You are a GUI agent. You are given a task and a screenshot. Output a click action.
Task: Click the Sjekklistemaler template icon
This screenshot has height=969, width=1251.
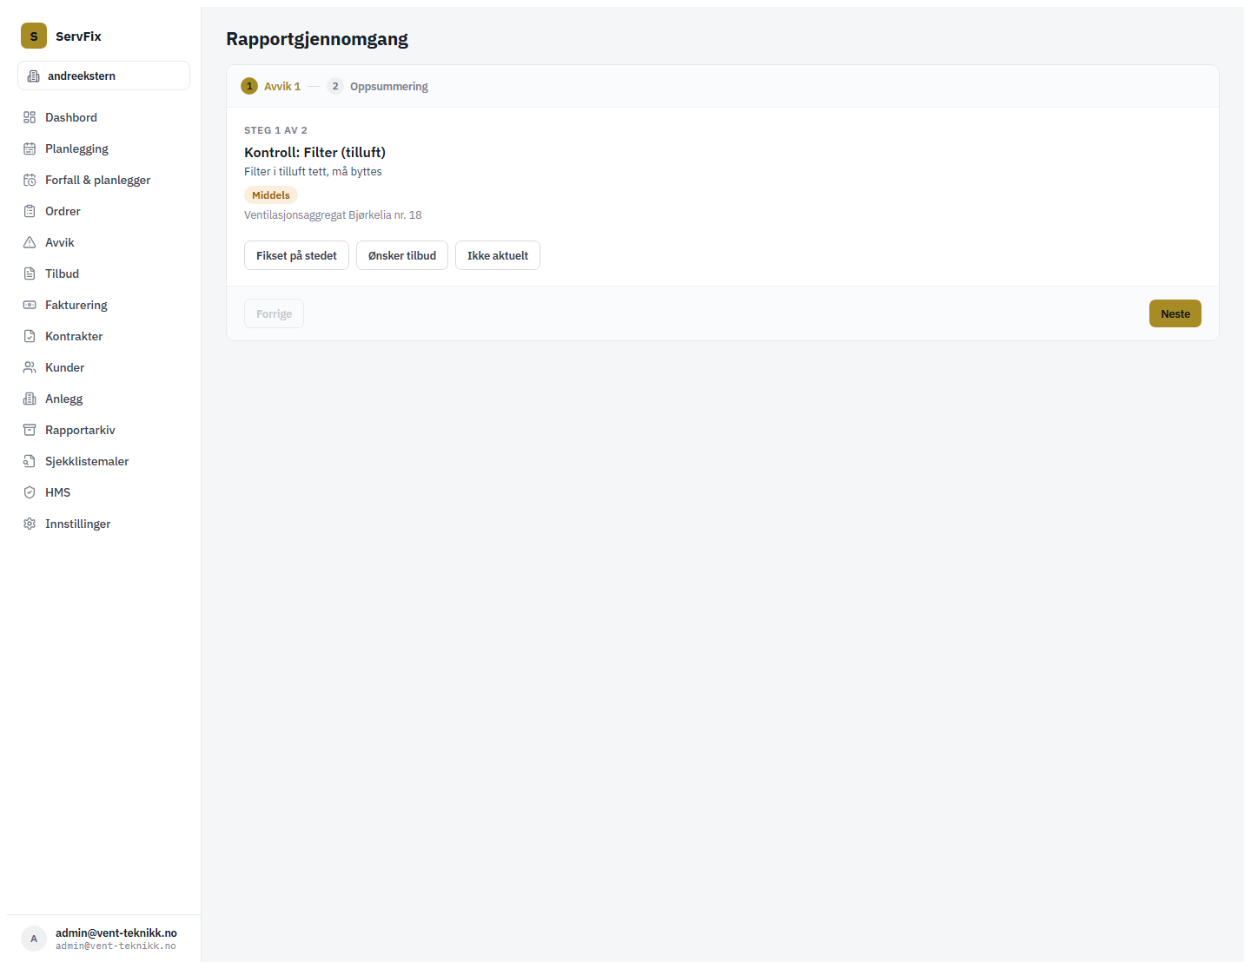[x=30, y=461]
